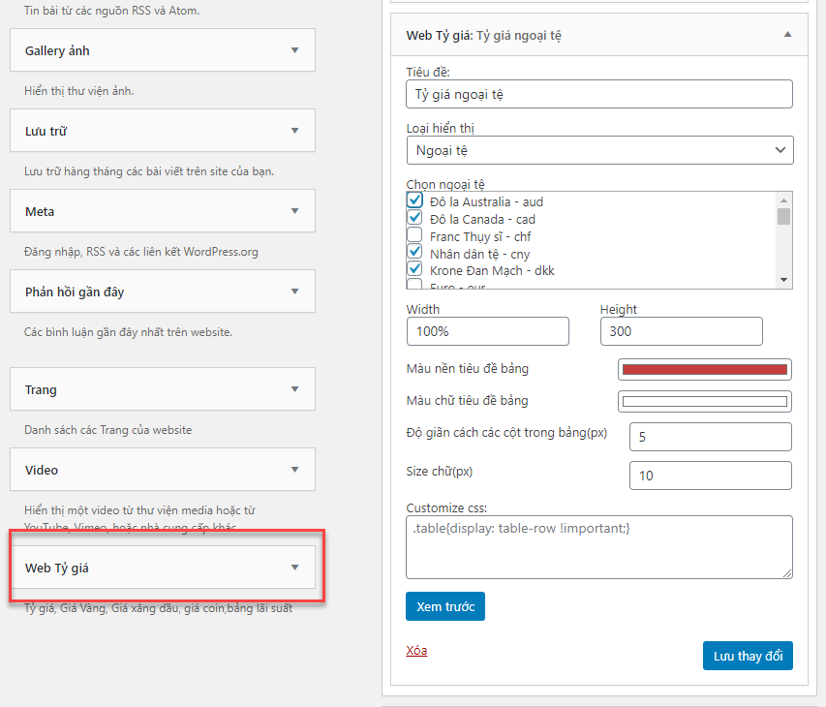The height and width of the screenshot is (707, 826).
Task: Uncheck Krone Đan Mạch - dkk
Action: (415, 269)
